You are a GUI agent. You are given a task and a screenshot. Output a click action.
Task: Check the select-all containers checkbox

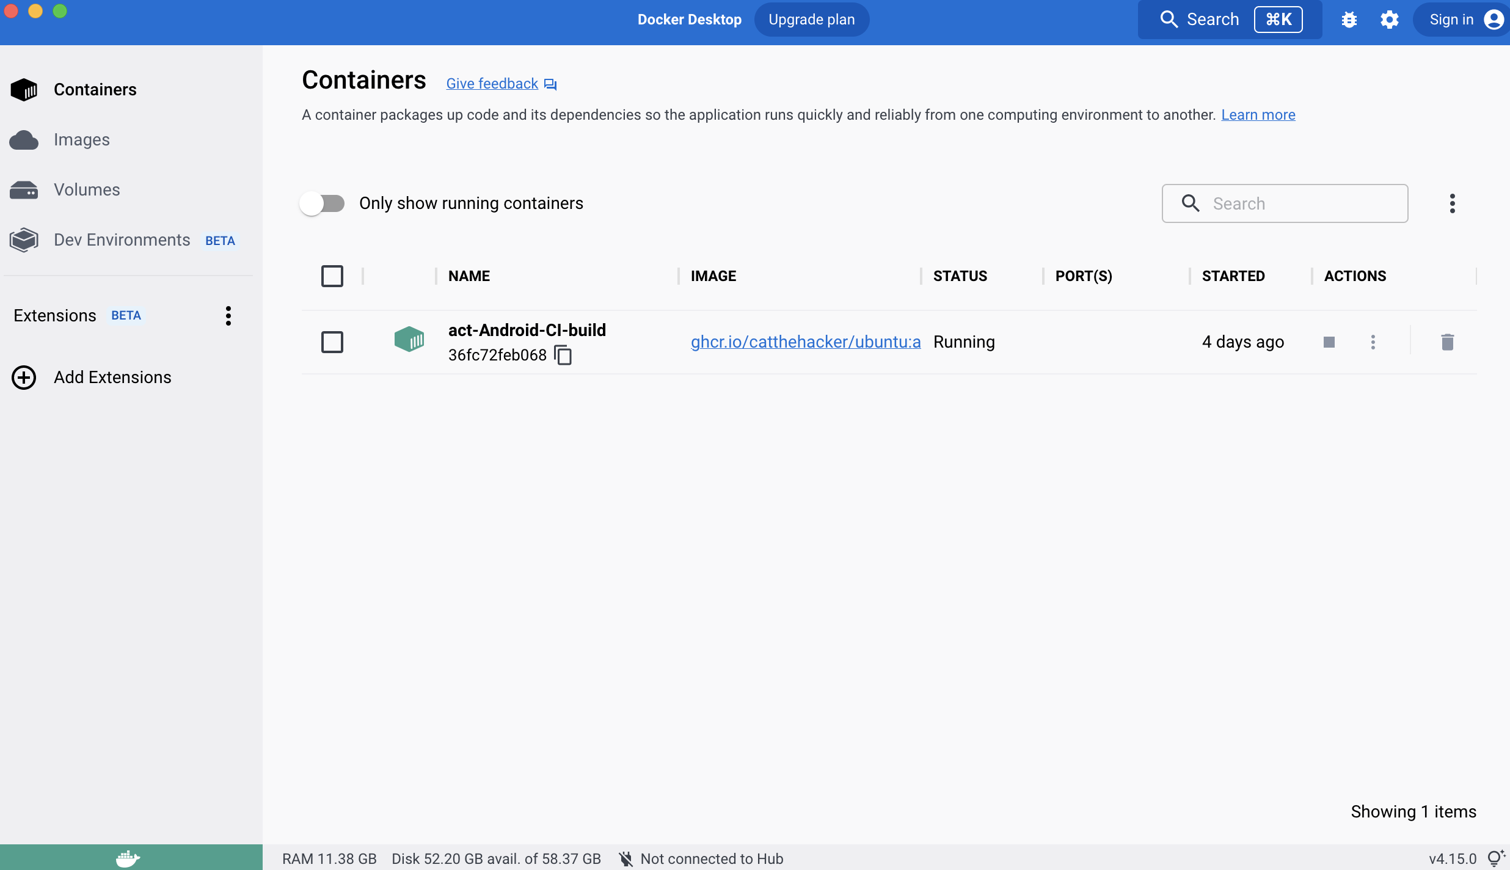click(x=332, y=276)
